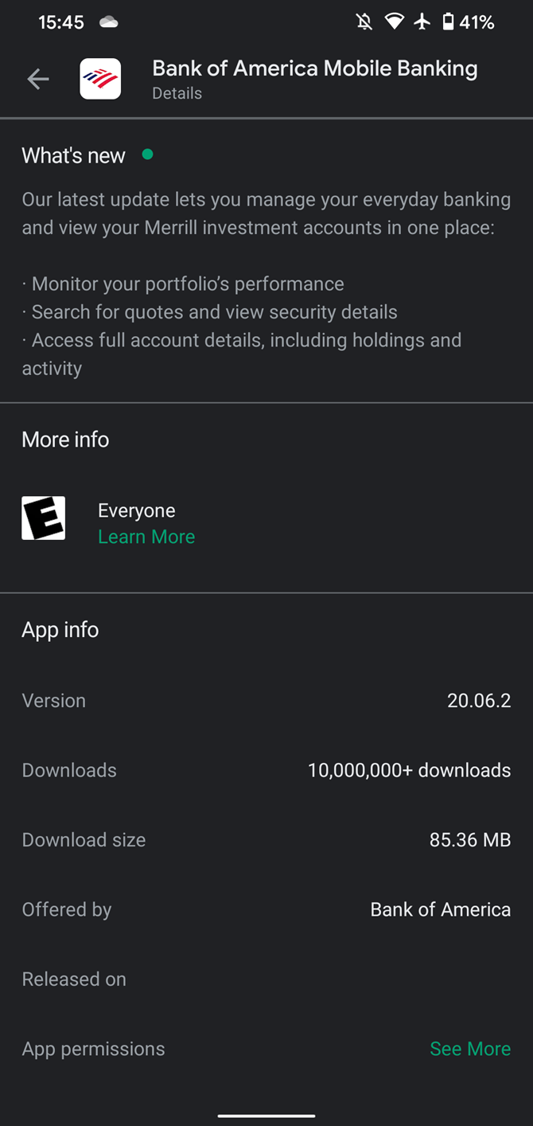533x1126 pixels.
Task: Tap the 10,000,000+ downloads value
Action: coord(409,770)
